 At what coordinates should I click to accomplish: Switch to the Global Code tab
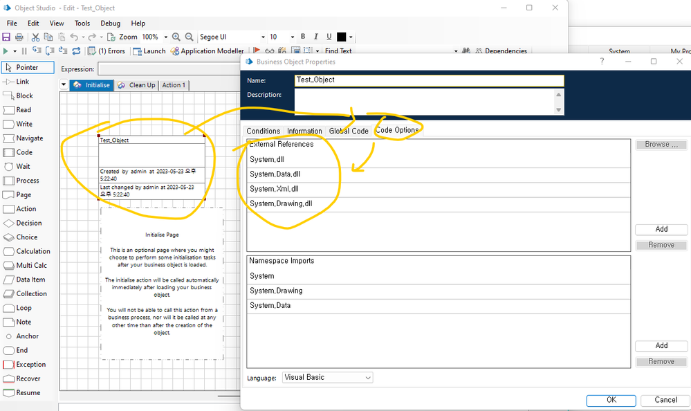(x=349, y=131)
